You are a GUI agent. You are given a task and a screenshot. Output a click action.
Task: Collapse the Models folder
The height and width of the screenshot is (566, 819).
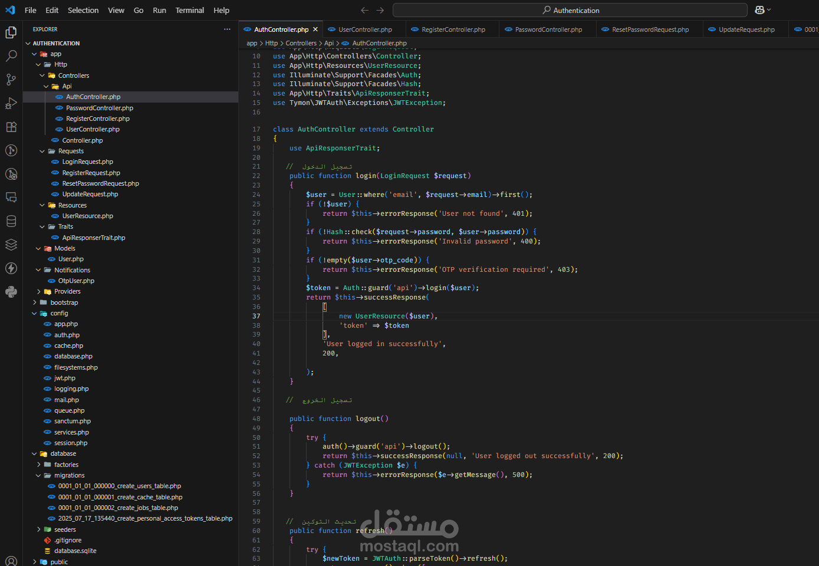38,249
